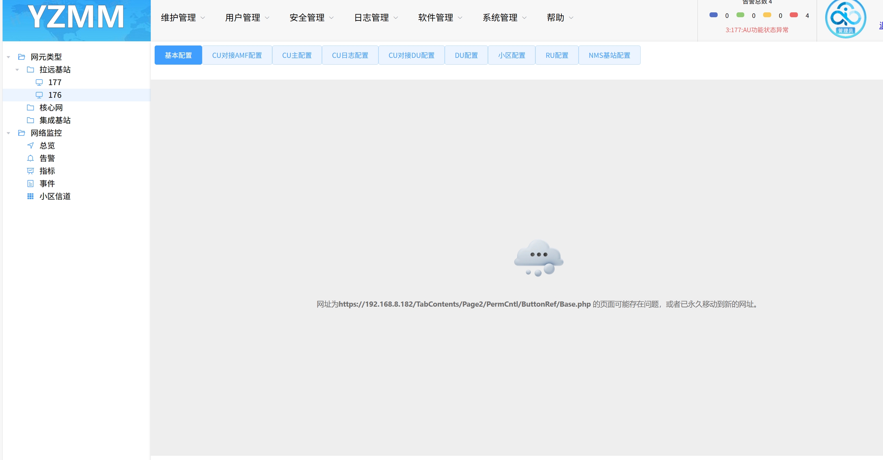This screenshot has height=460, width=883.
Task: Click the folder icon beside 网络监控
Action: [x=21, y=133]
